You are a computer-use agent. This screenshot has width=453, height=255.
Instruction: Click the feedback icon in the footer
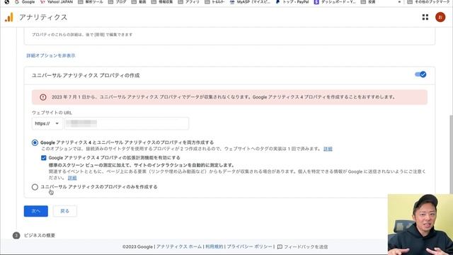click(x=280, y=246)
